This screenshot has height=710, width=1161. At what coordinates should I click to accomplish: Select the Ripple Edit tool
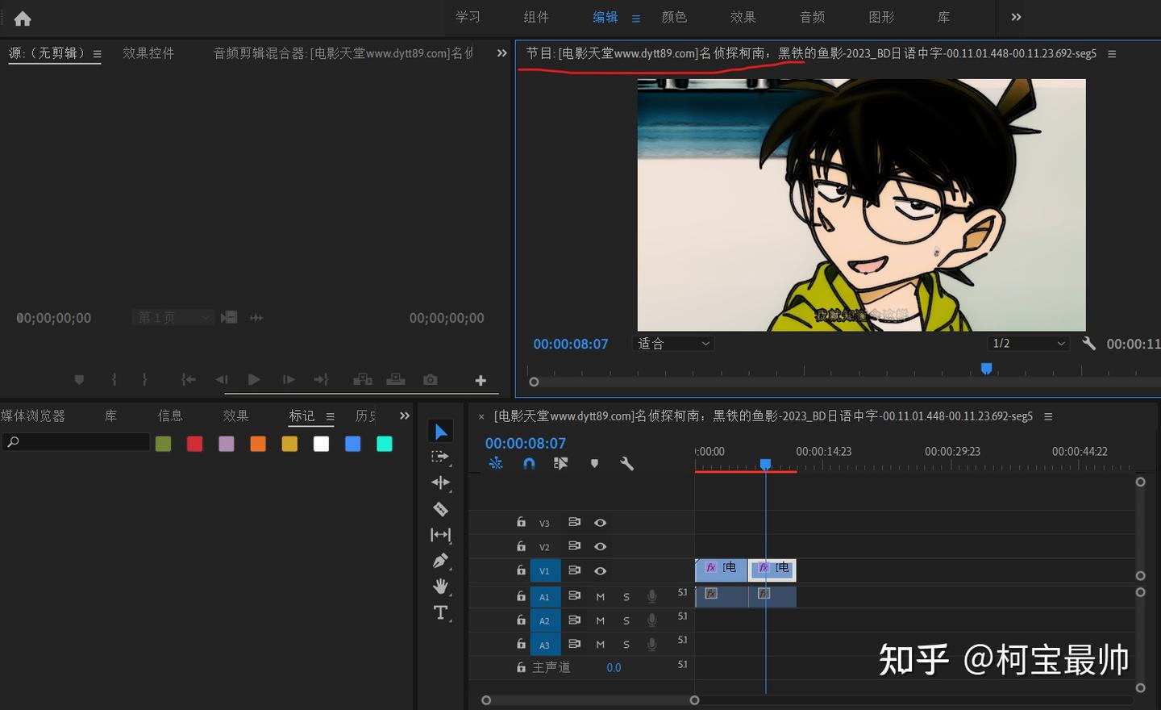(x=440, y=482)
